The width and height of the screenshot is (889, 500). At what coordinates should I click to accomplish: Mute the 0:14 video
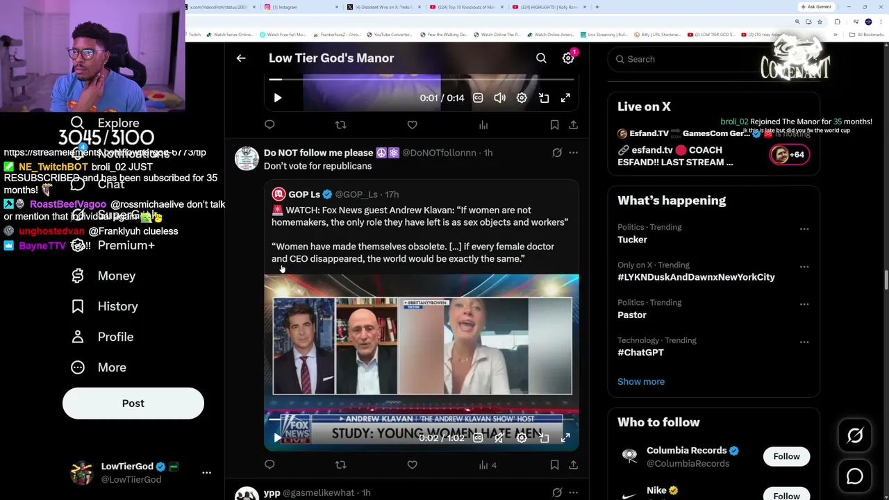(499, 98)
